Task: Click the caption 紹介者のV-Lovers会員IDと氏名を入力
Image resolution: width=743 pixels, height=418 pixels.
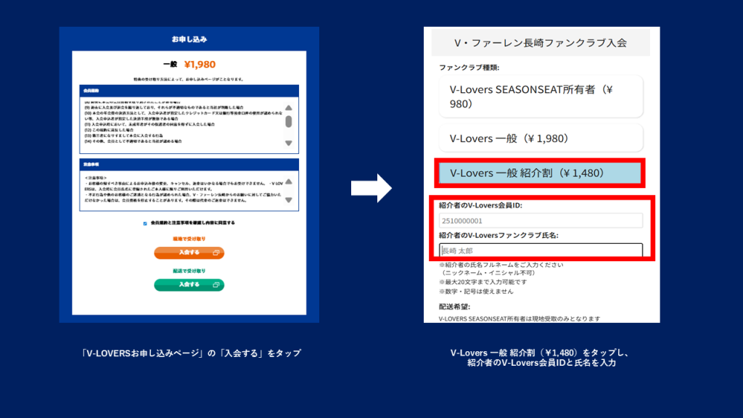Action: pyautogui.click(x=541, y=363)
